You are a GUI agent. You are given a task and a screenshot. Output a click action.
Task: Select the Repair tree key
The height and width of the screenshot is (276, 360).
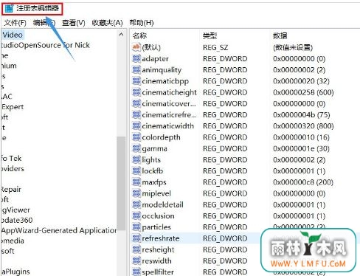point(11,190)
